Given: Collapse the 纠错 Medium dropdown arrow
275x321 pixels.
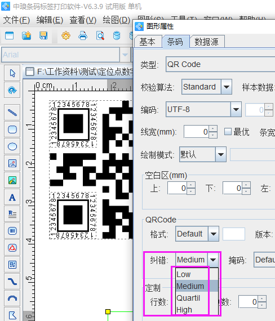Looking at the screenshot, I should 213,260.
